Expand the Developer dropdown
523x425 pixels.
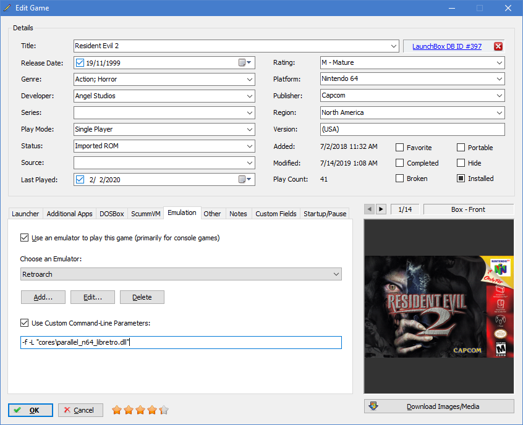tap(250, 96)
